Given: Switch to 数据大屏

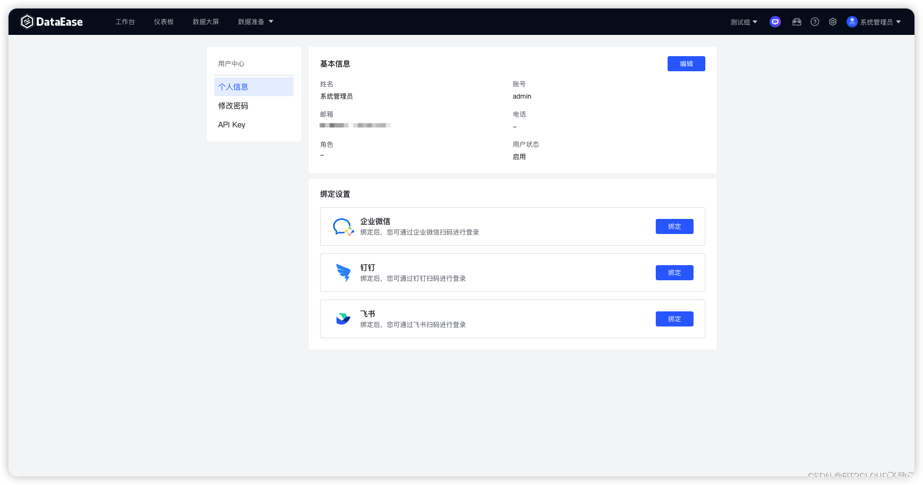Looking at the screenshot, I should click(206, 22).
